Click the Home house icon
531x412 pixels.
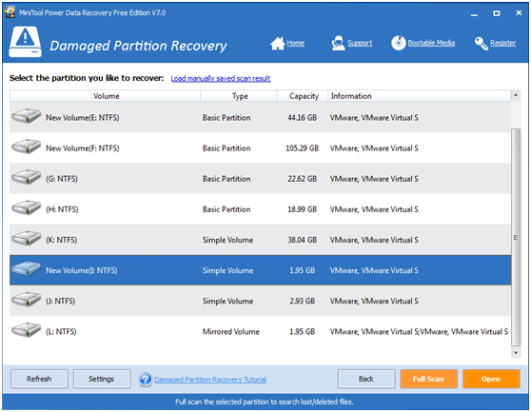(277, 44)
